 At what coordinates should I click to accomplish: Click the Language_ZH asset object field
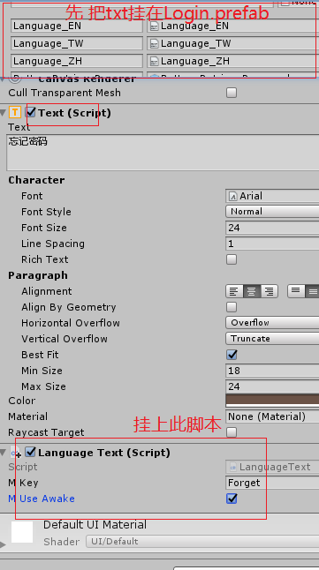point(233,61)
